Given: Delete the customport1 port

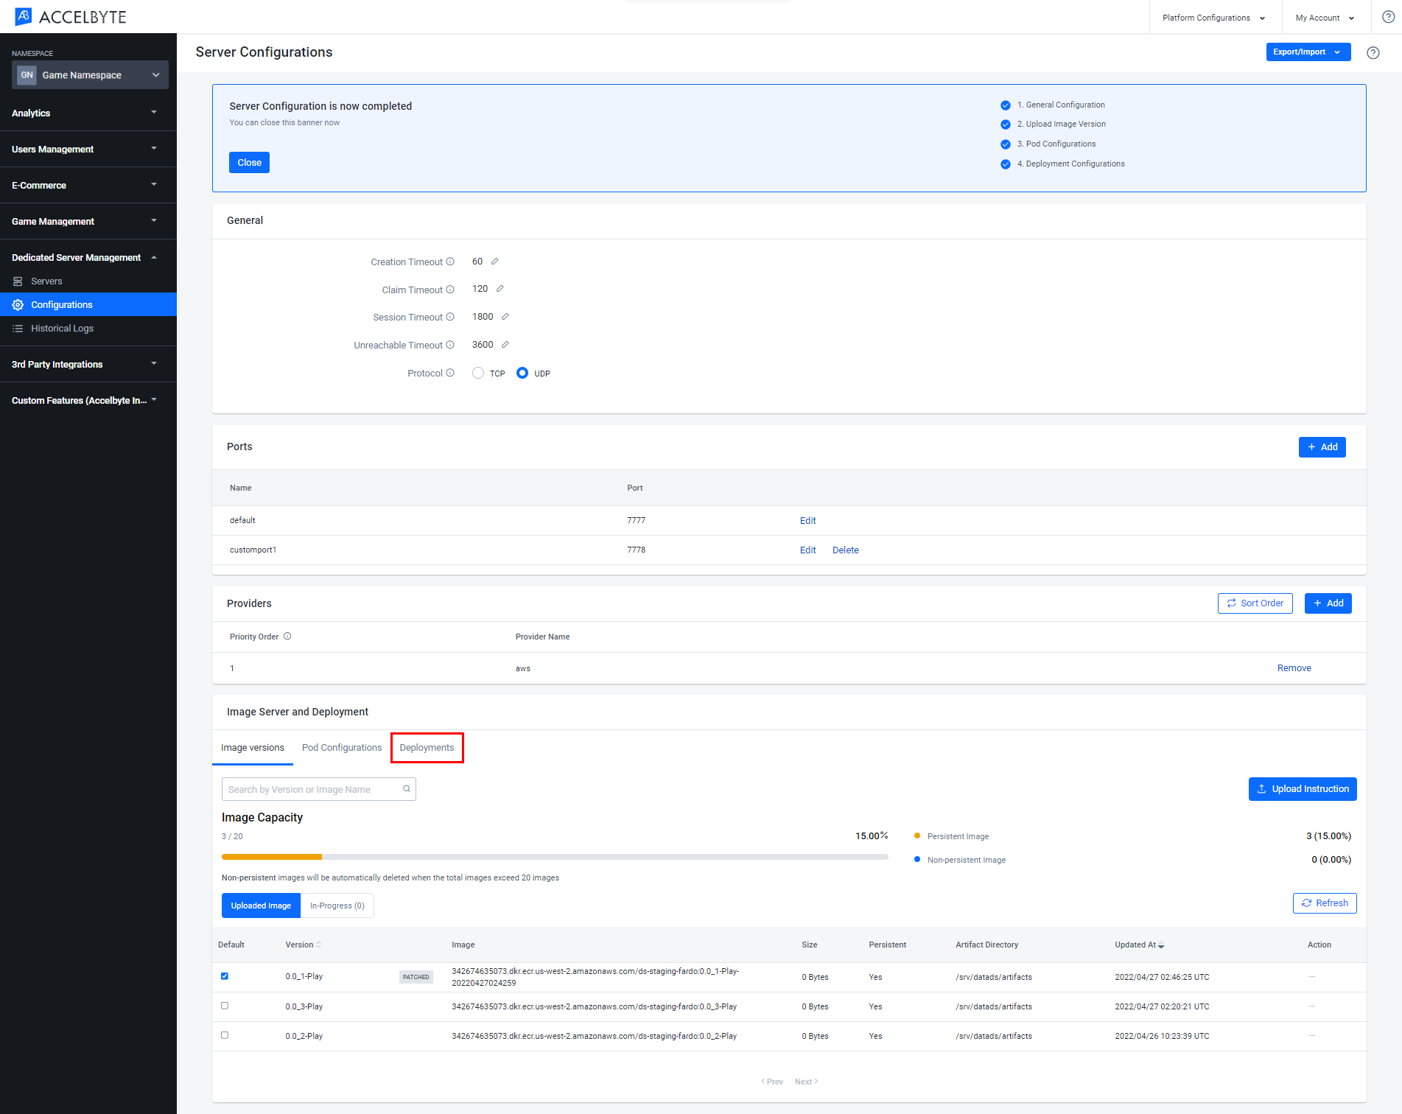Looking at the screenshot, I should [846, 550].
